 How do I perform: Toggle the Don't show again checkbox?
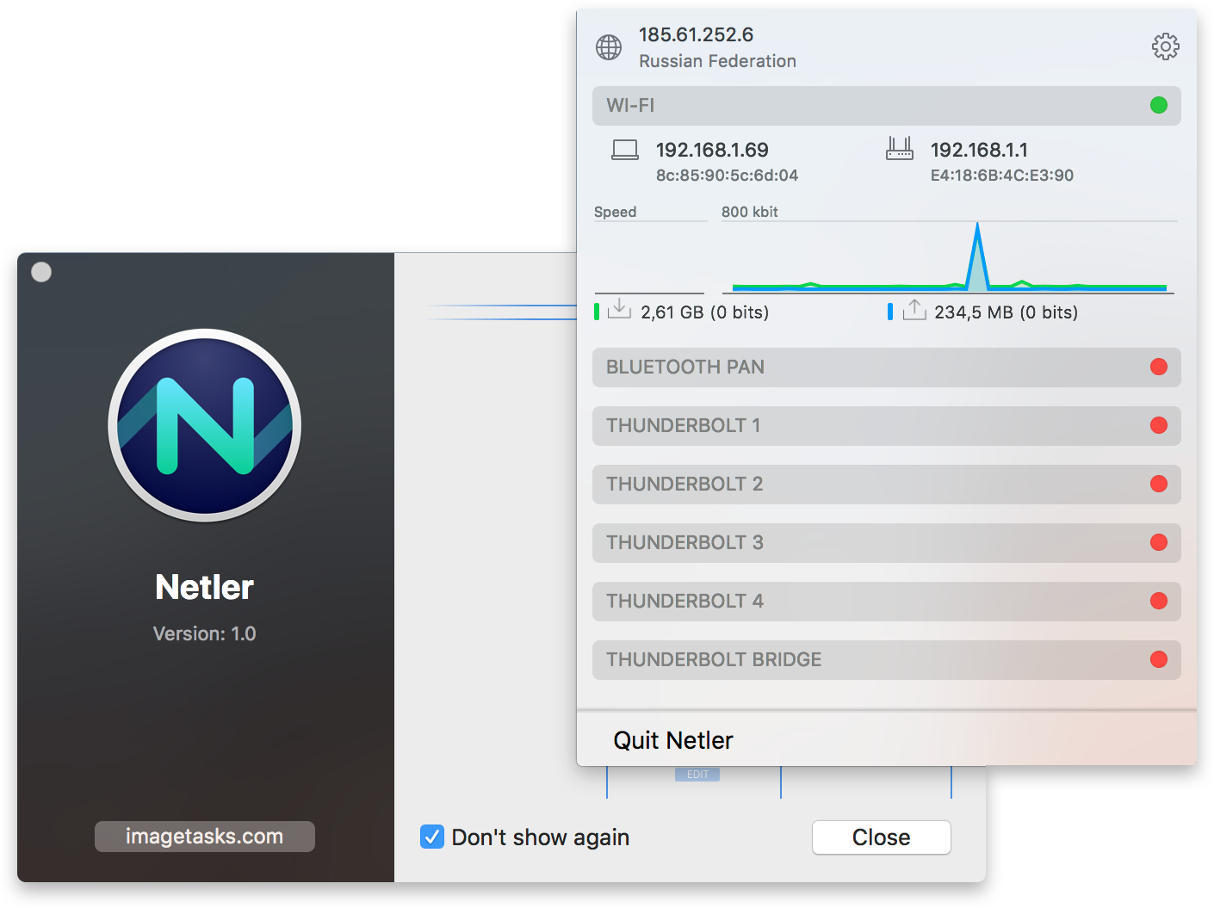pos(432,837)
